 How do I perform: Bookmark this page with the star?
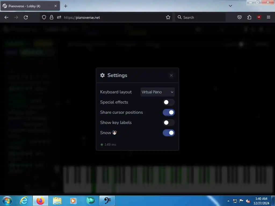tap(168, 17)
